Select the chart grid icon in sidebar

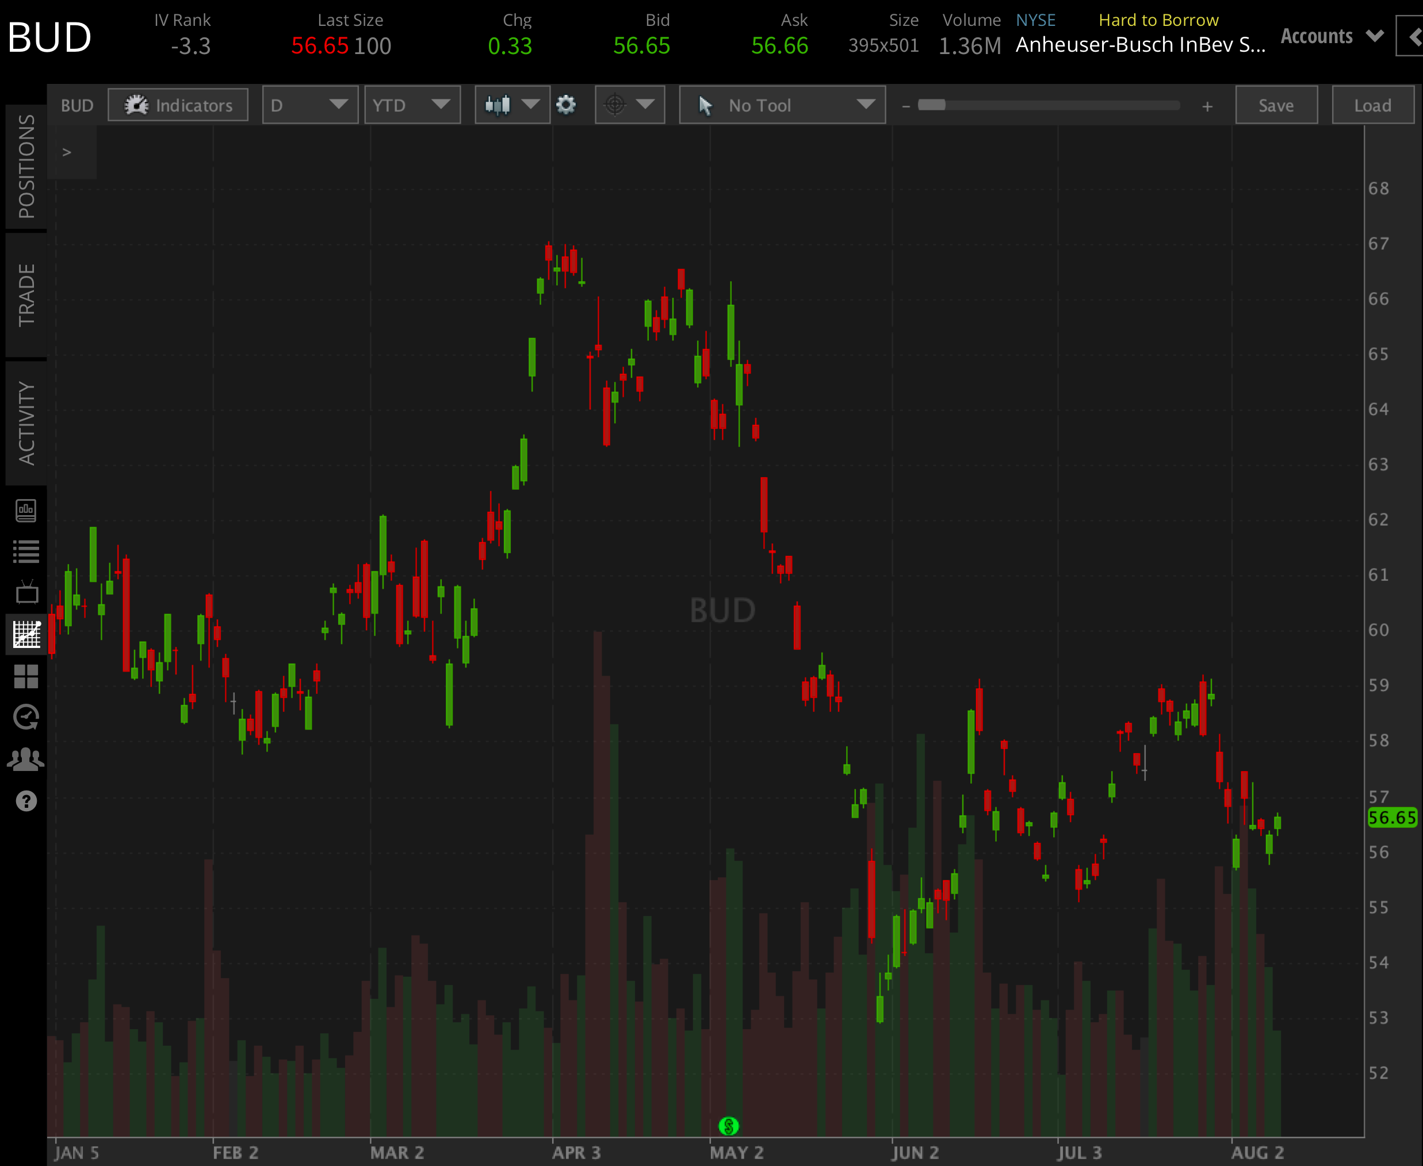tap(26, 635)
